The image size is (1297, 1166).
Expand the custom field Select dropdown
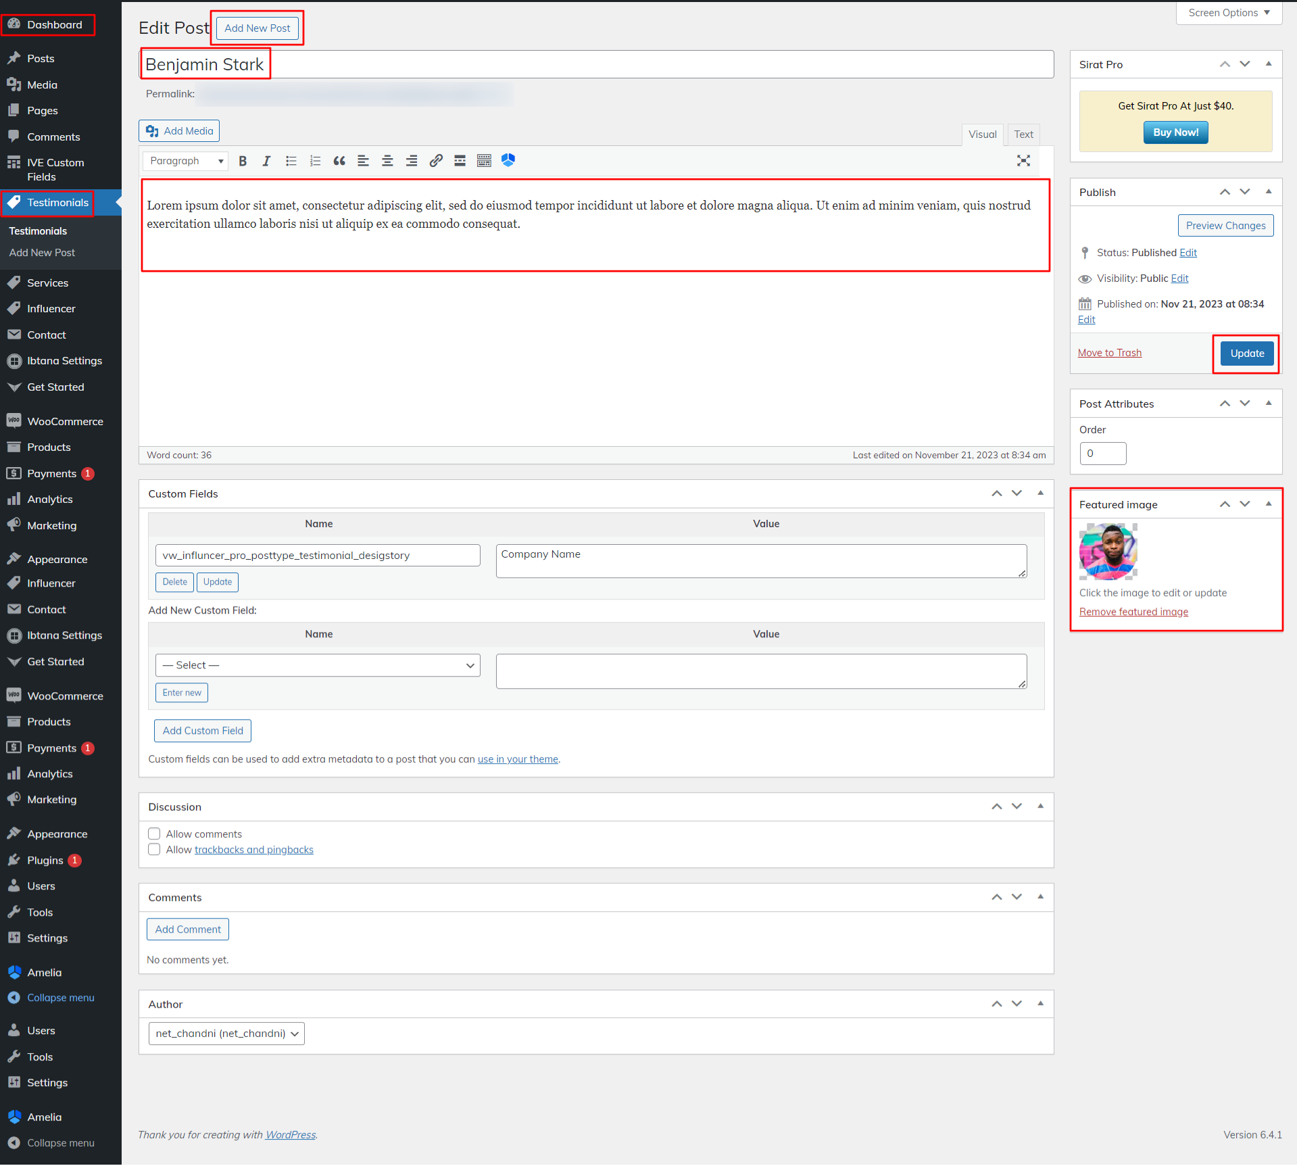(x=318, y=665)
